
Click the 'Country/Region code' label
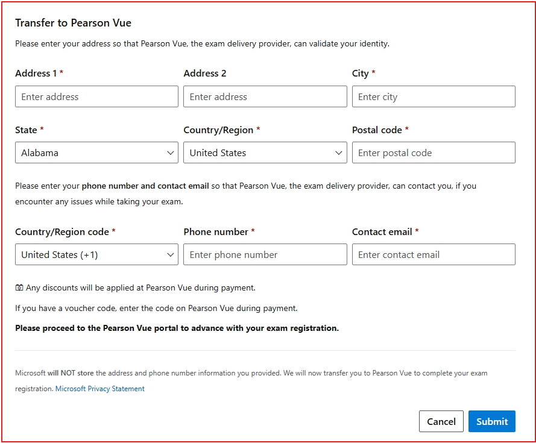tap(62, 232)
